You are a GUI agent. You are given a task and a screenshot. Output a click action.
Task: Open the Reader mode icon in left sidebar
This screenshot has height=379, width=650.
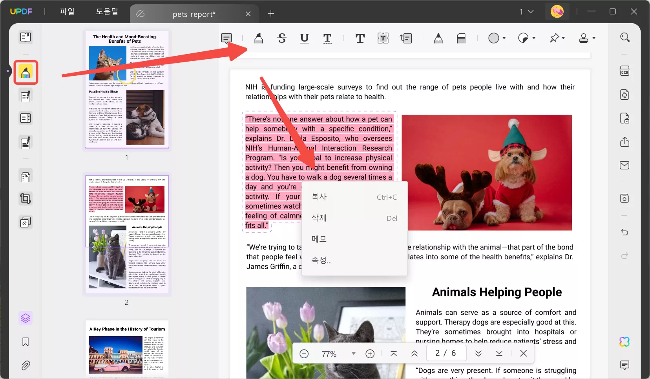[26, 37]
